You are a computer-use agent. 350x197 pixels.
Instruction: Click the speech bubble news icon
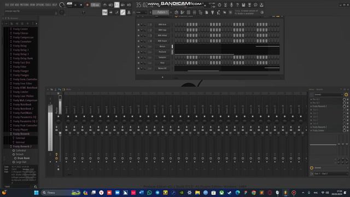255,5
